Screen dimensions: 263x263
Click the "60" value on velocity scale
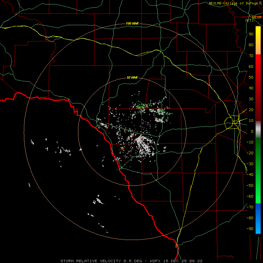click(x=251, y=66)
